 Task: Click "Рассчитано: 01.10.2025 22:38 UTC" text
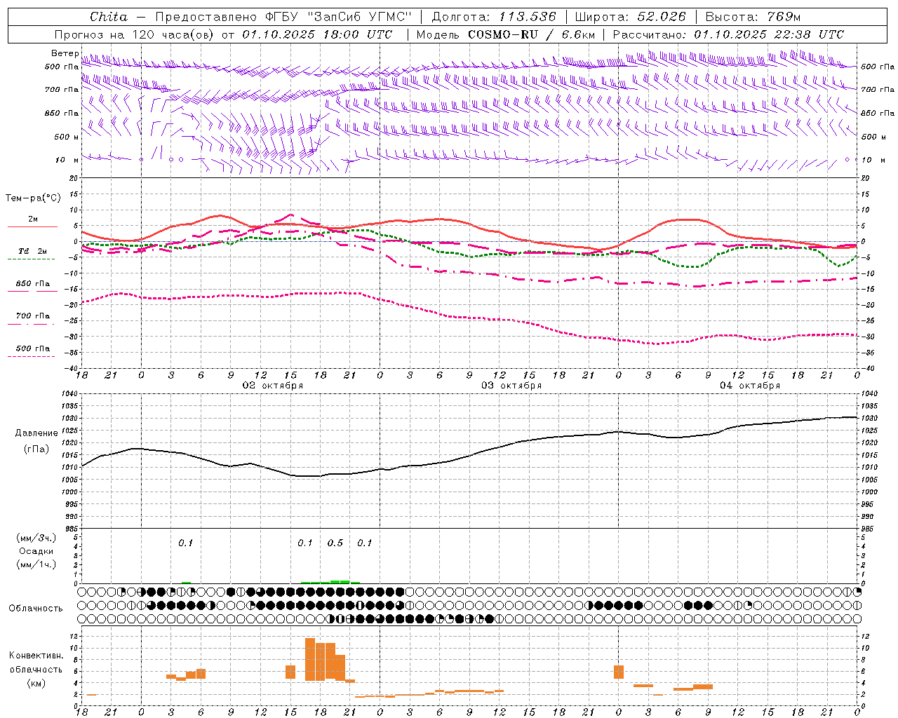[728, 34]
